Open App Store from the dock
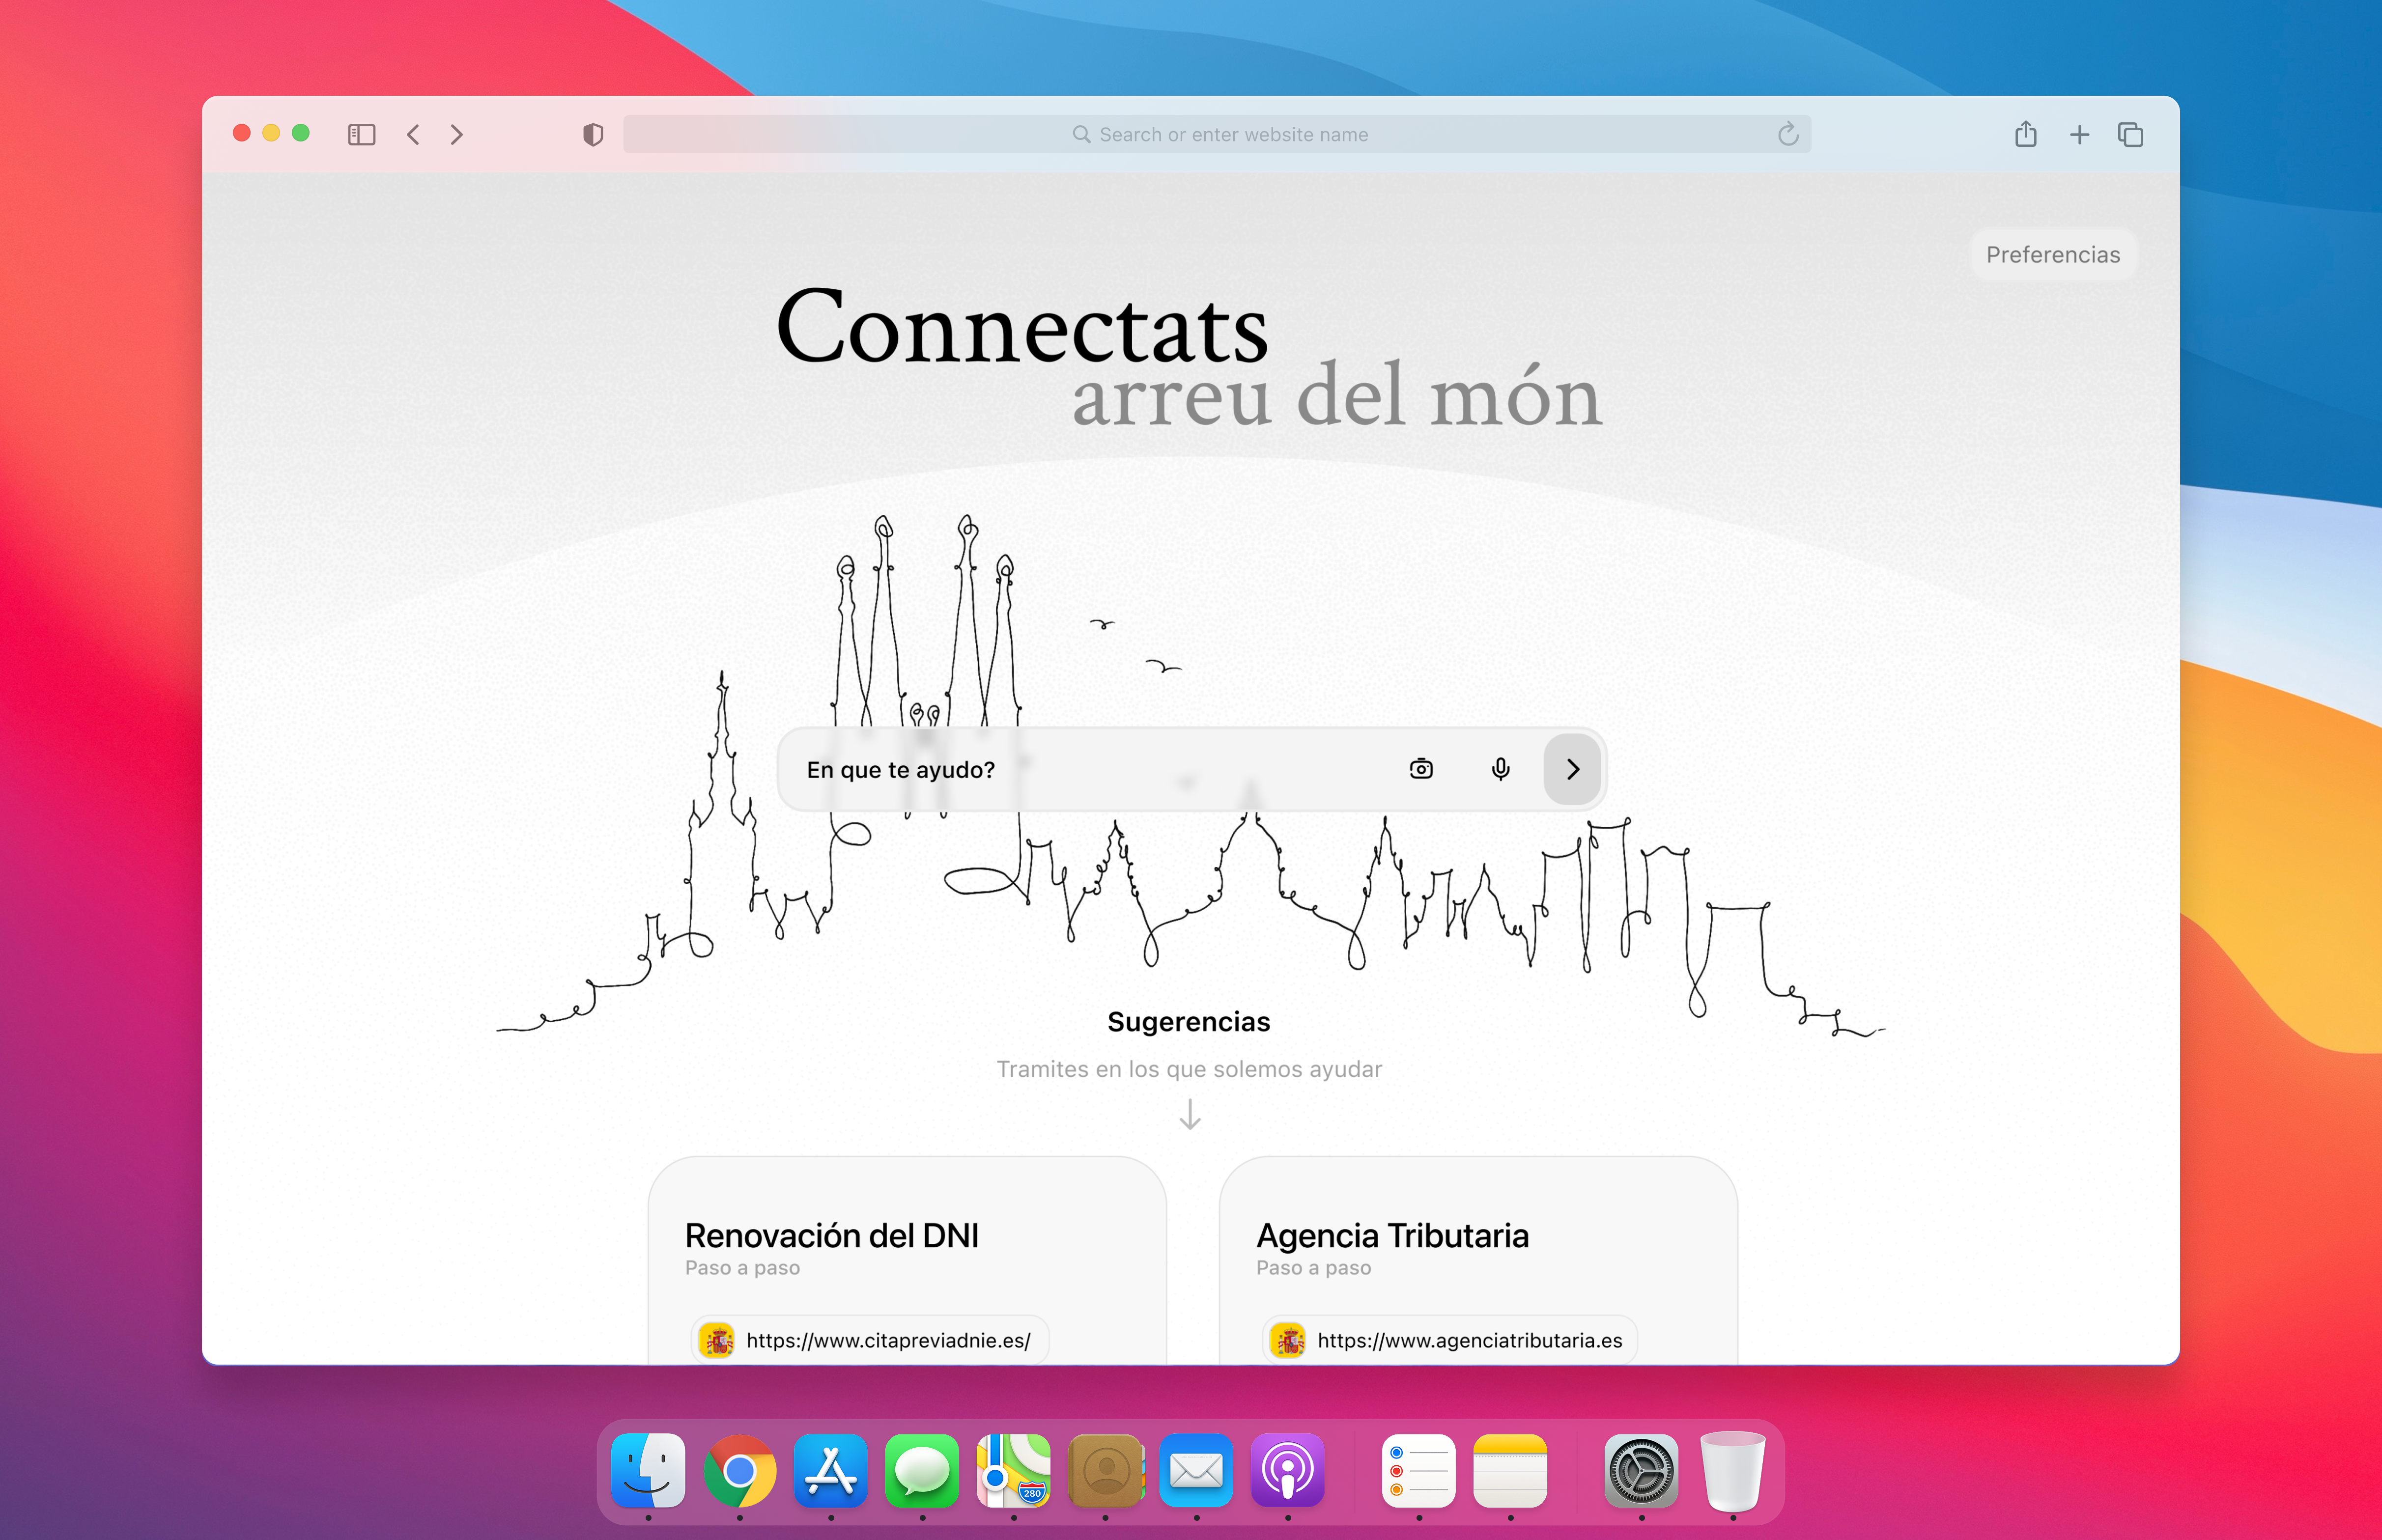2382x1540 pixels. [831, 1471]
